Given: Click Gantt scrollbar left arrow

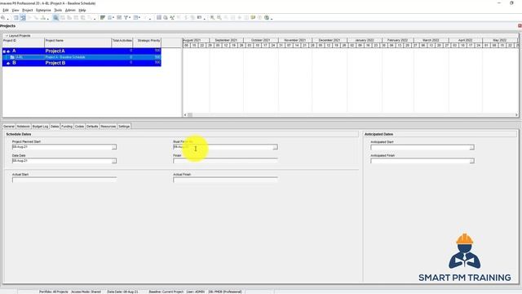Looking at the screenshot, I should tap(185, 115).
